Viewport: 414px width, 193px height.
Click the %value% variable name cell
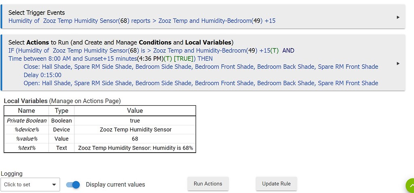tap(27, 138)
